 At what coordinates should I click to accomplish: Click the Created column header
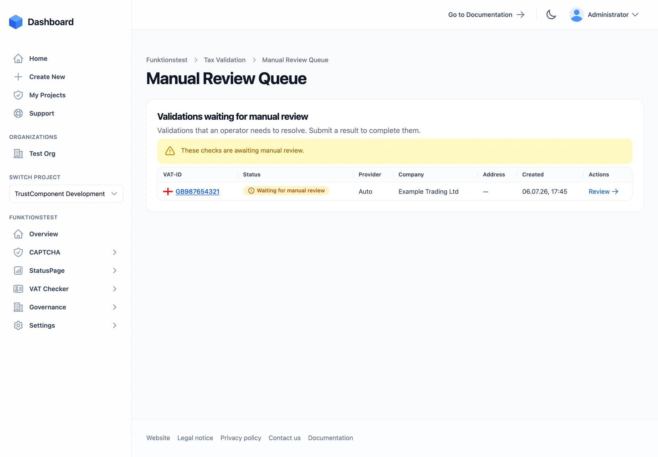[533, 175]
